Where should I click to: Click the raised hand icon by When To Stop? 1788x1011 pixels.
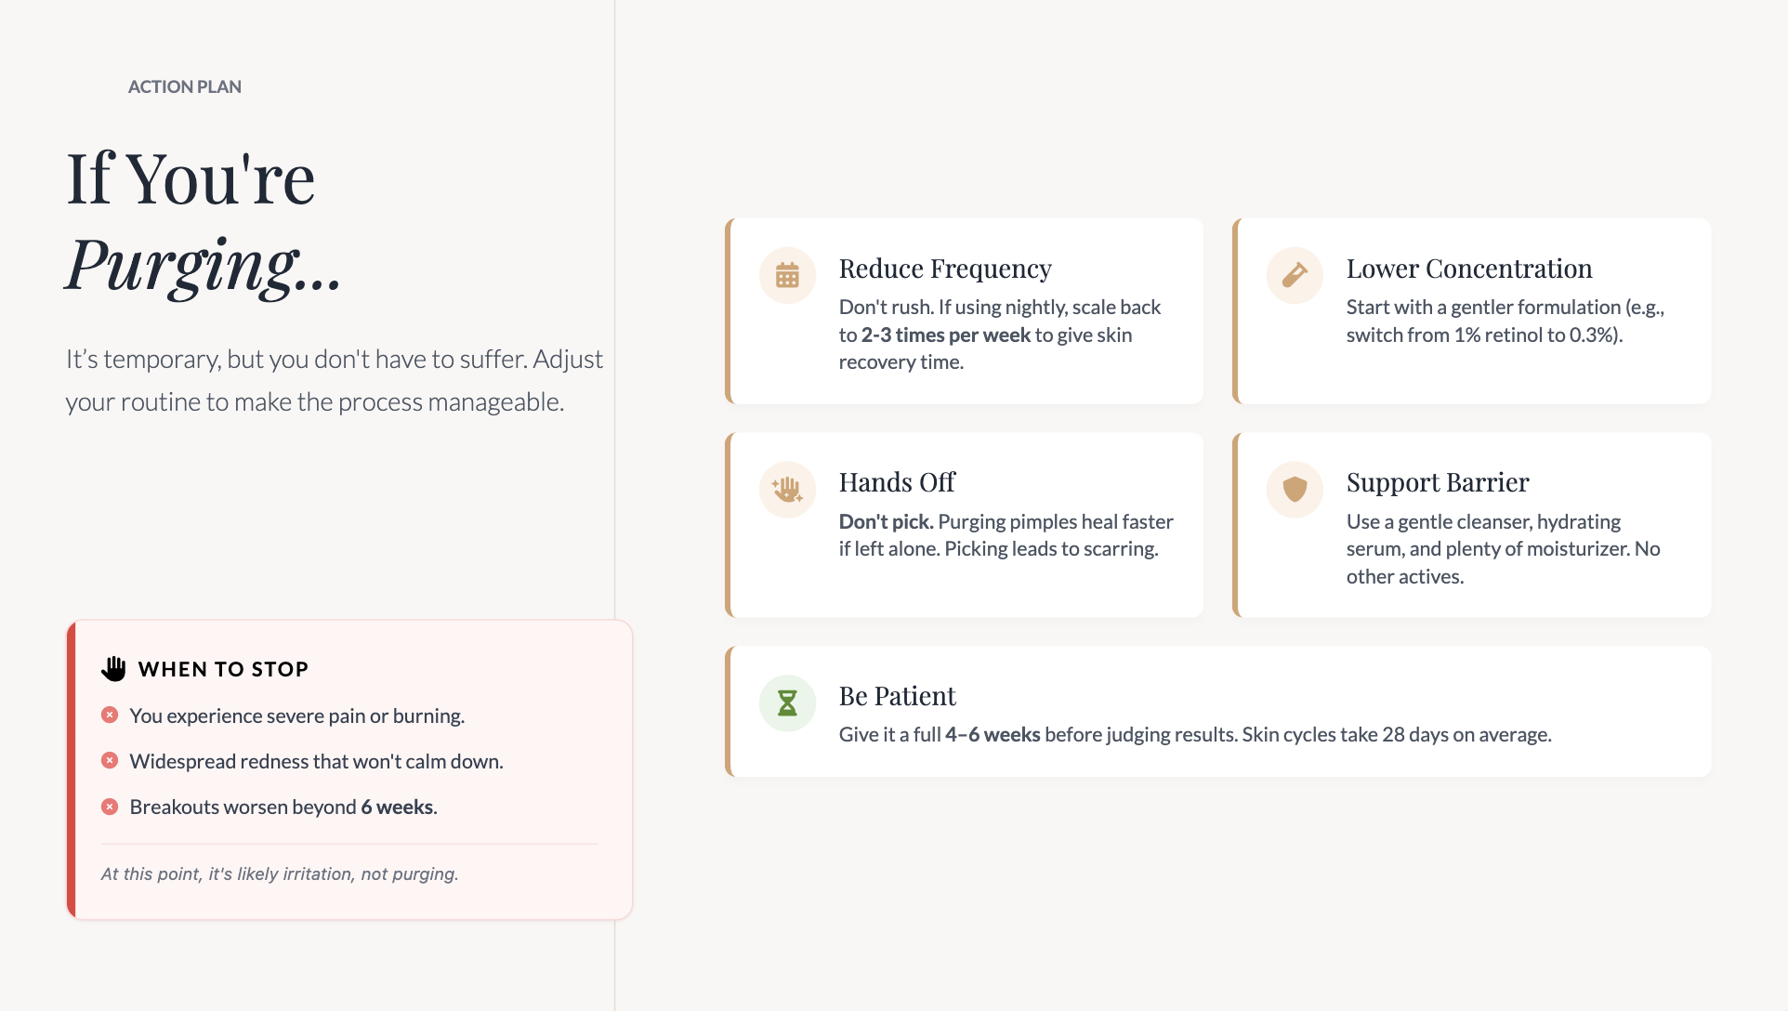pyautogui.click(x=113, y=669)
